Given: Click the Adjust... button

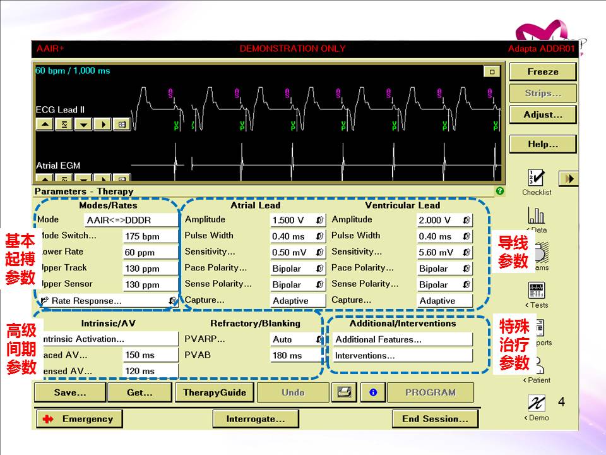Looking at the screenshot, I should 543,115.
